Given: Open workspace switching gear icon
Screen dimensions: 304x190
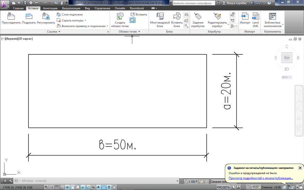Looking at the screenshot, I should tap(248, 187).
